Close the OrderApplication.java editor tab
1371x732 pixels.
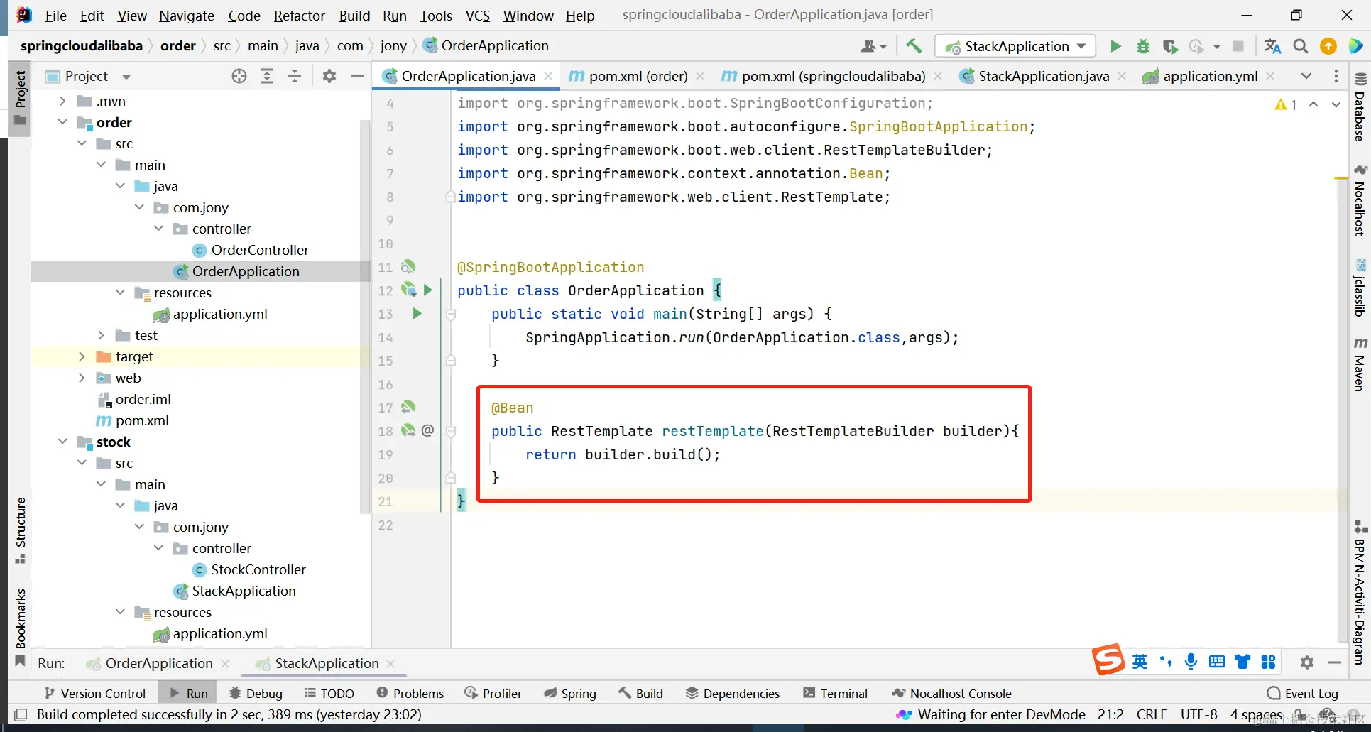tap(548, 76)
